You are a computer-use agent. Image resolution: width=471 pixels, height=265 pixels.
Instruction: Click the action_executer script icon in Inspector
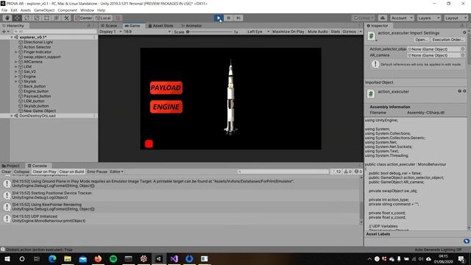[x=371, y=36]
